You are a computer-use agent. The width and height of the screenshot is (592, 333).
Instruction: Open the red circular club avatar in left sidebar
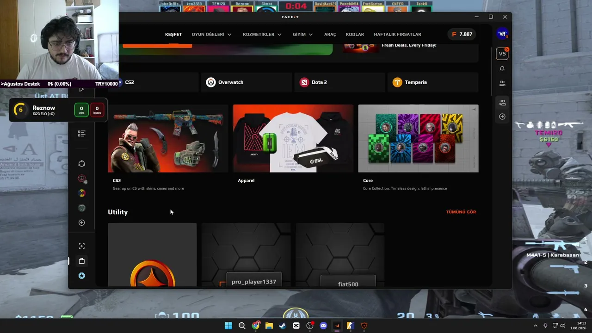click(x=82, y=179)
